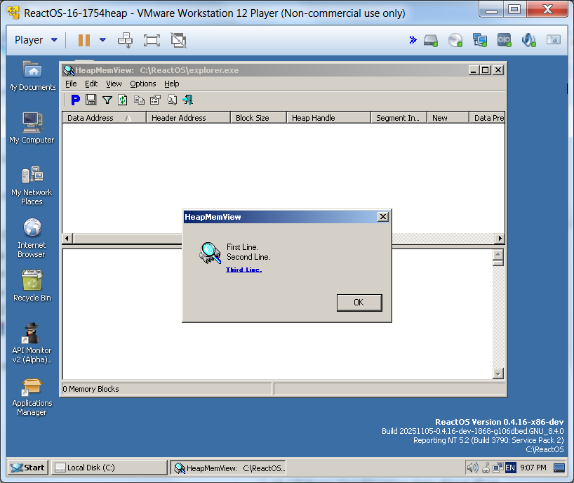Expand the arrow next to the pause button
Image resolution: width=574 pixels, height=483 pixels.
(x=102, y=40)
